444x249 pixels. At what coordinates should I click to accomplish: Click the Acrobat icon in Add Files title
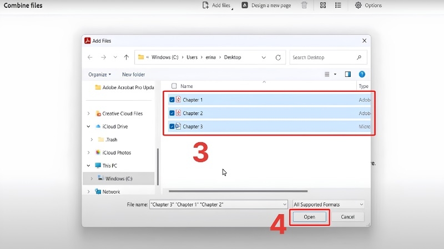(x=88, y=40)
